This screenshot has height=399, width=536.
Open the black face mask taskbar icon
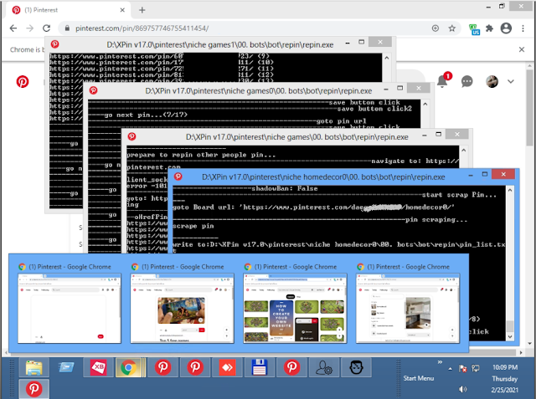click(356, 367)
